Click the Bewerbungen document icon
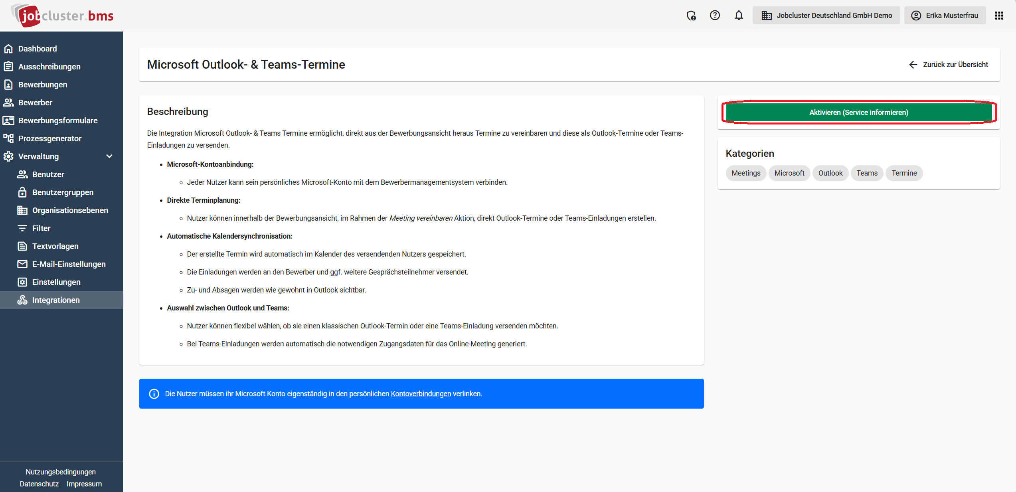The width and height of the screenshot is (1016, 492). [x=8, y=85]
